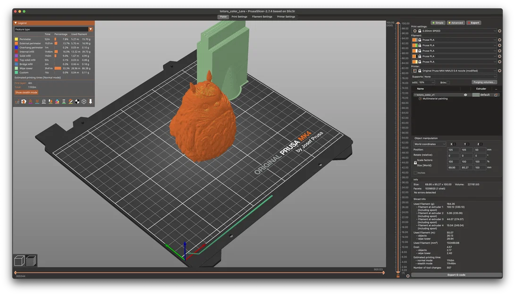This screenshot has width=515, height=295.
Task: Toggle mirror along Y axis button
Action: coord(468,144)
